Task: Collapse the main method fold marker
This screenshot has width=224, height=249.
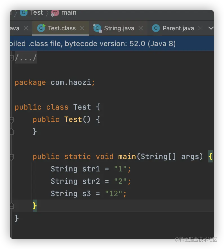Action: (12, 157)
